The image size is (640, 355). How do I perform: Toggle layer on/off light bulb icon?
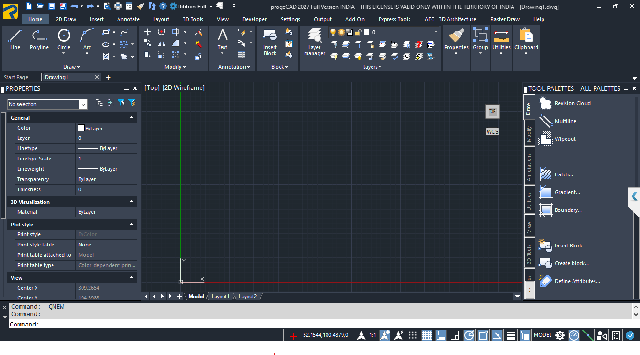click(x=333, y=32)
